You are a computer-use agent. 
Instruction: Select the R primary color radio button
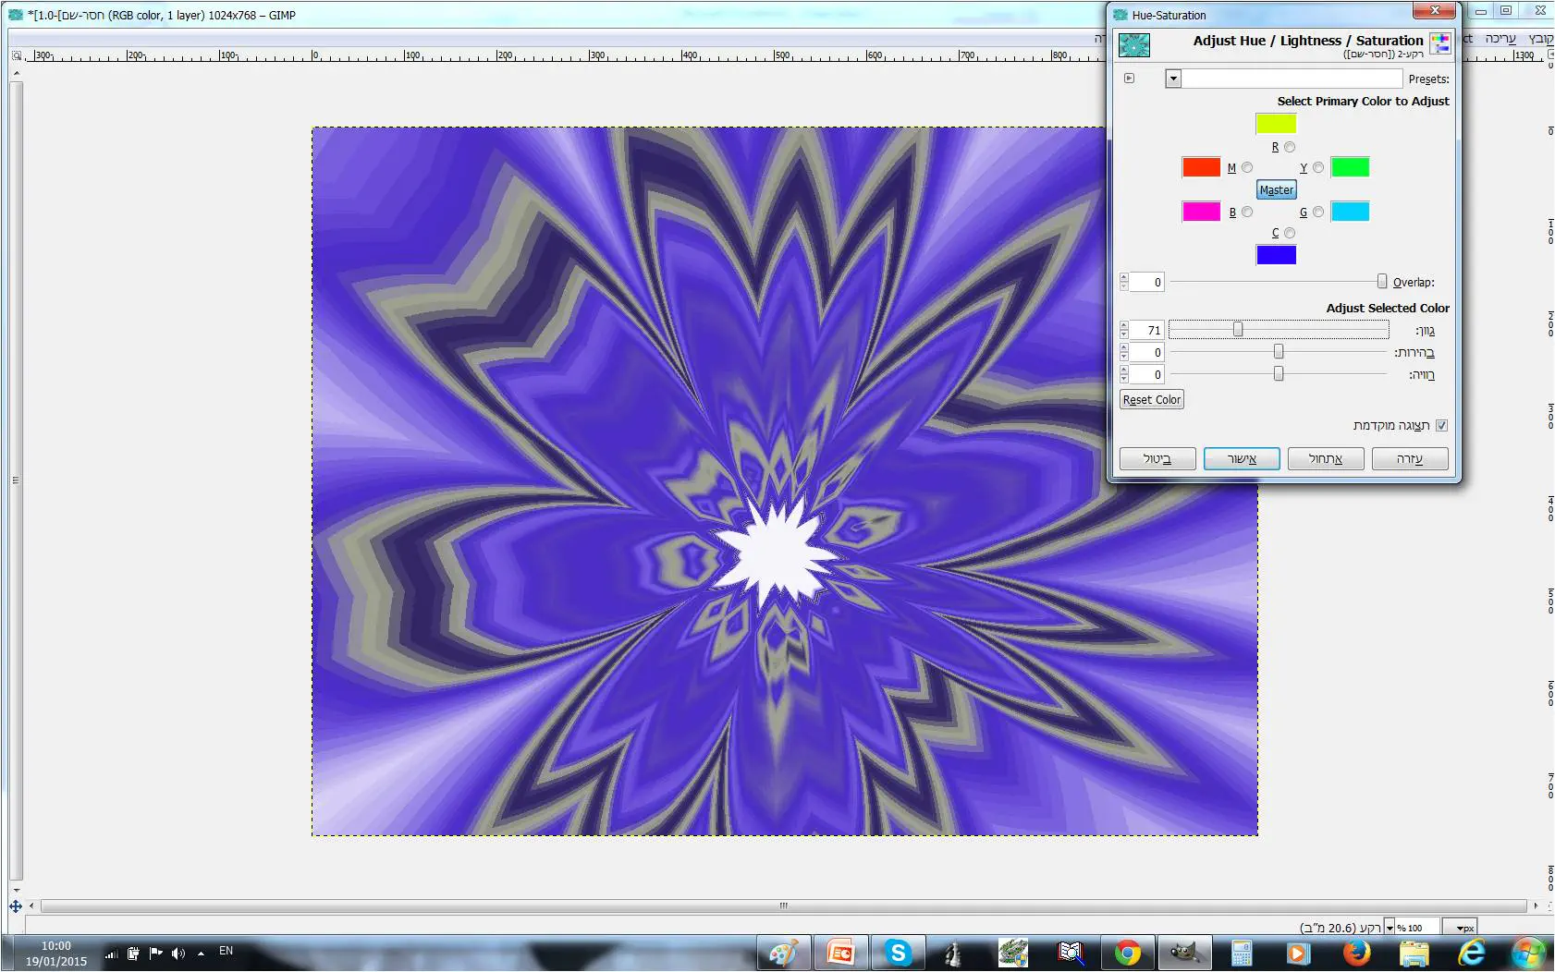coord(1290,147)
